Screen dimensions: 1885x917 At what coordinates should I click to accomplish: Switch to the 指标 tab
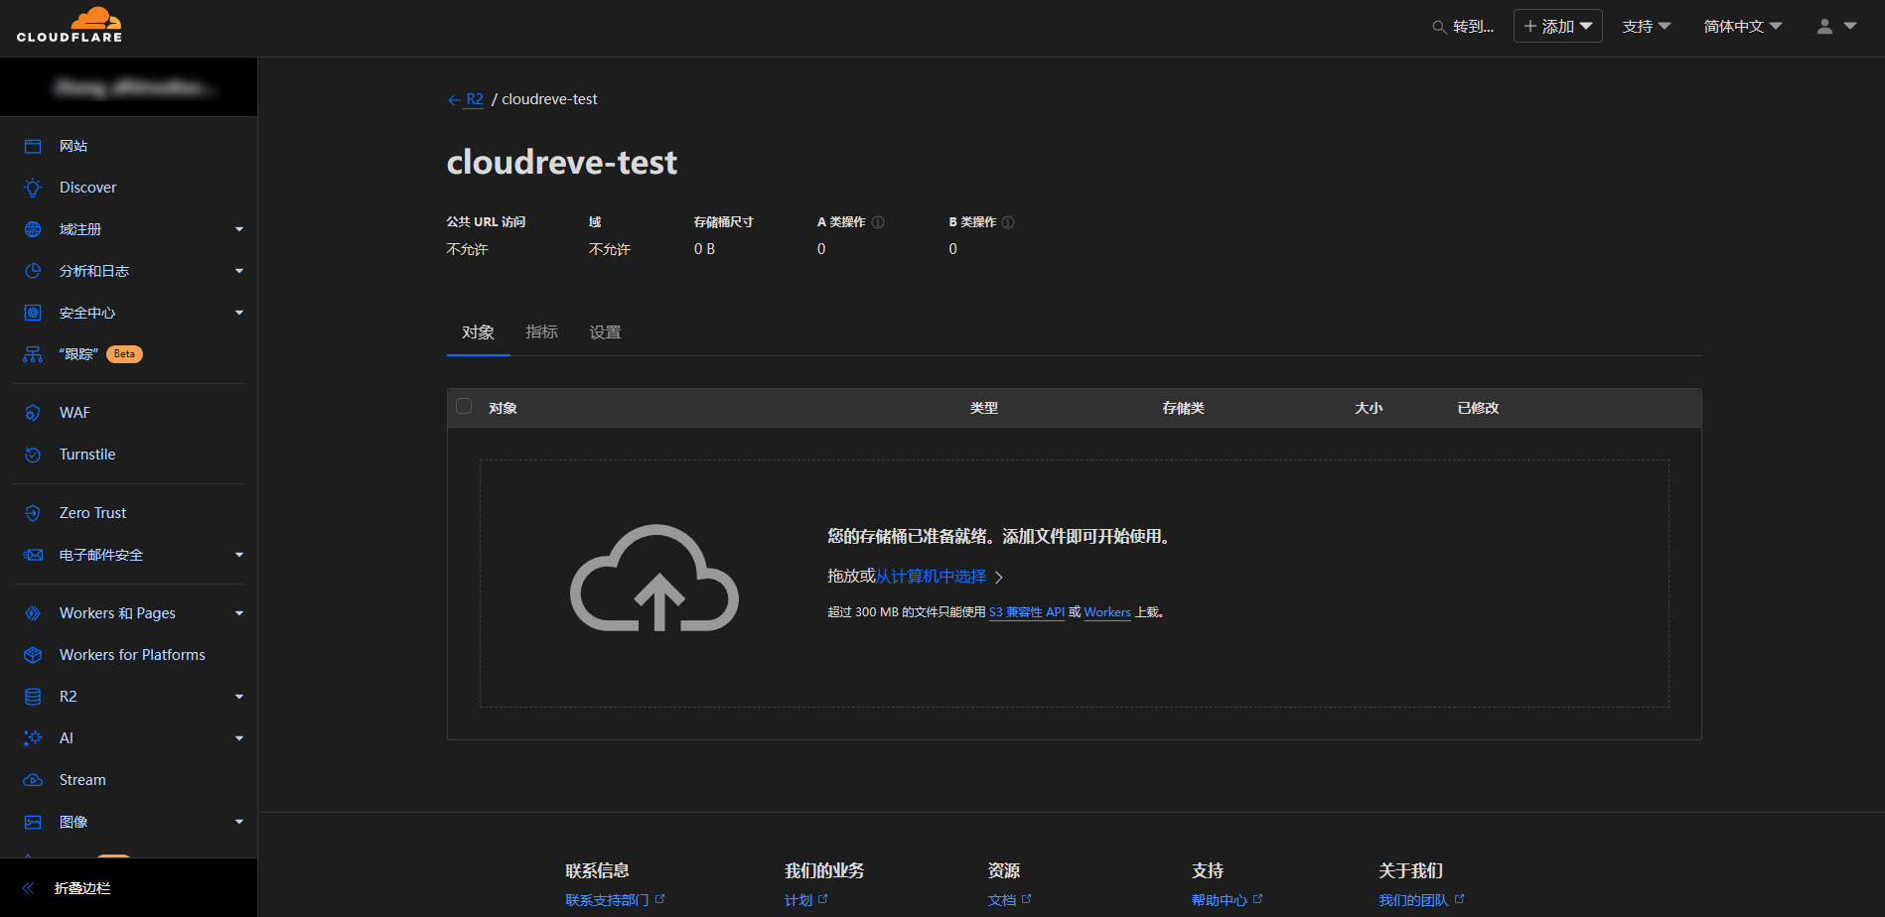coord(542,331)
